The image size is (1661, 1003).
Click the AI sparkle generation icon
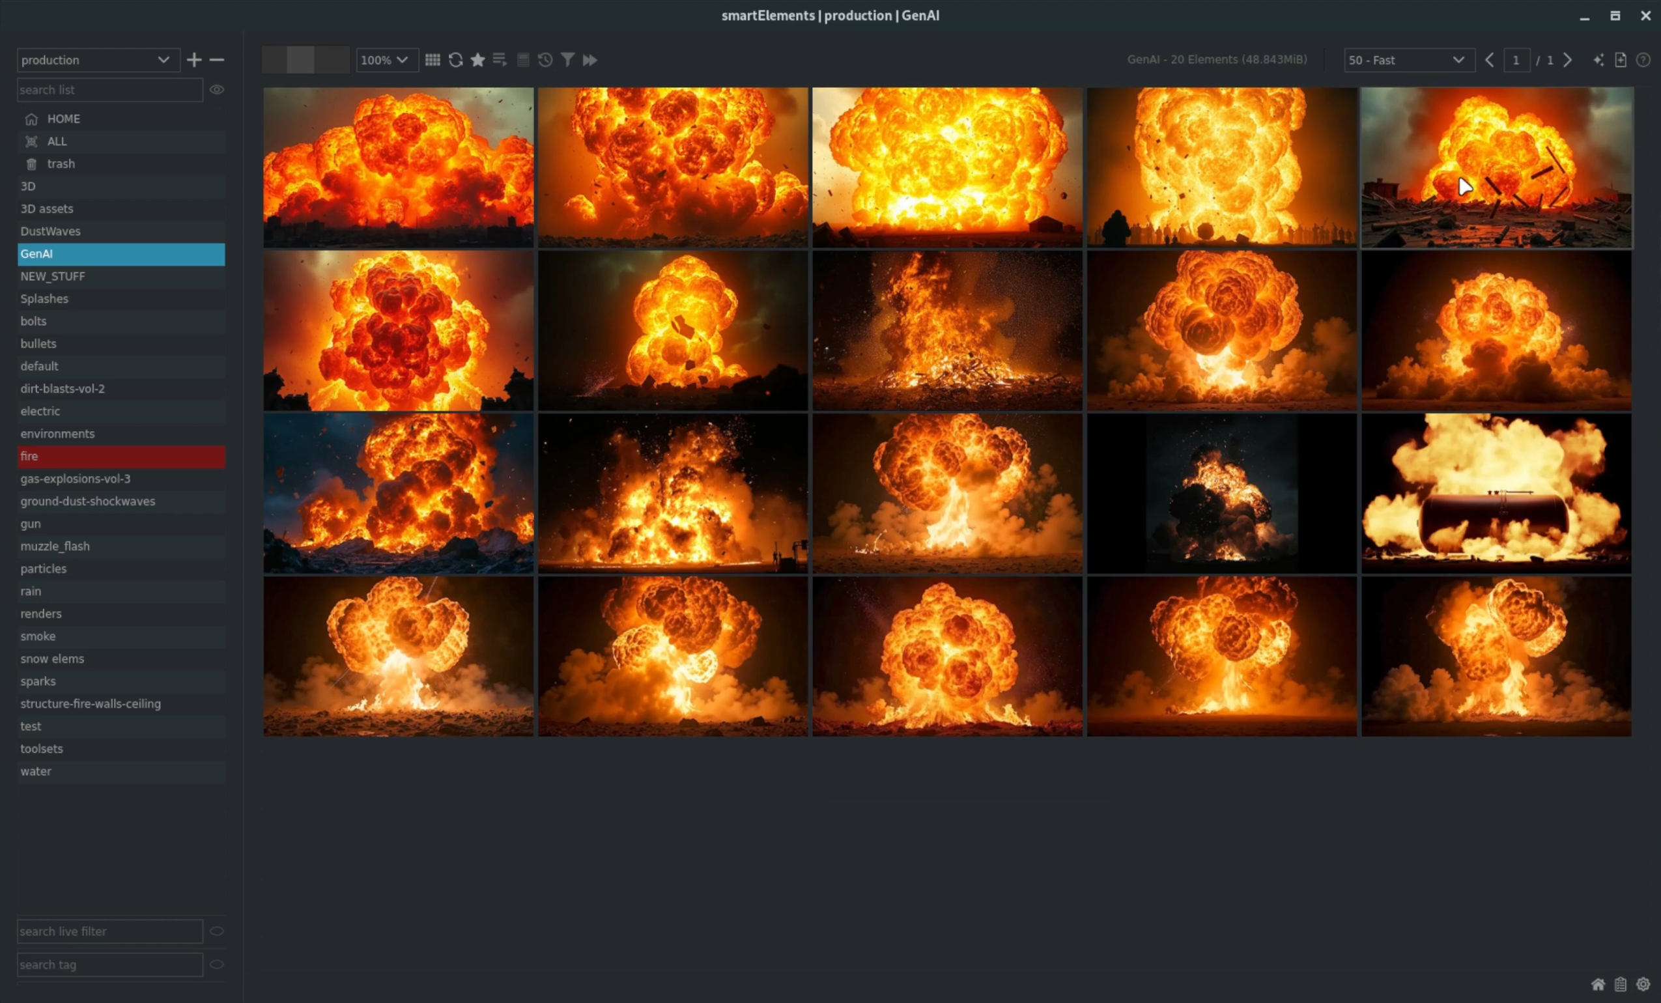coord(1598,60)
